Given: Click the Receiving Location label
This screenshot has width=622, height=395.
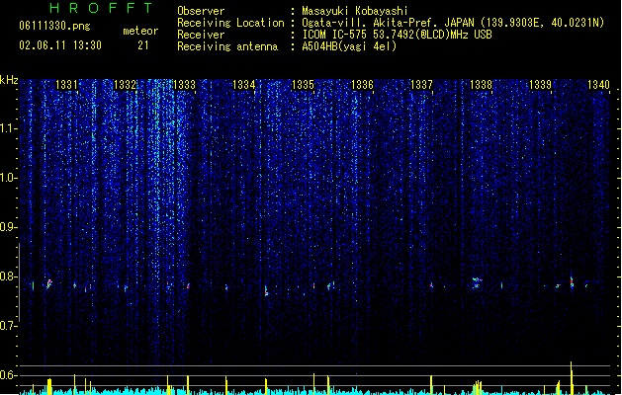Looking at the screenshot, I should click(230, 23).
